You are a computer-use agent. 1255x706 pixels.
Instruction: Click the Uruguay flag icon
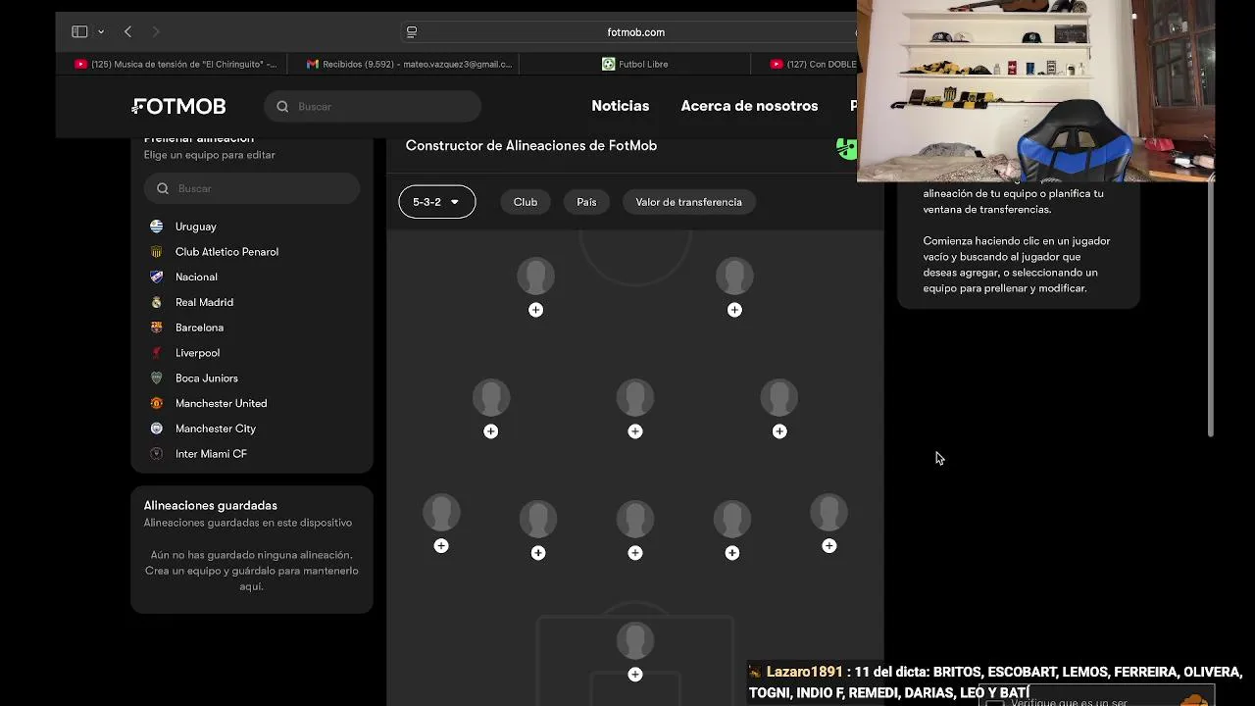pos(156,227)
